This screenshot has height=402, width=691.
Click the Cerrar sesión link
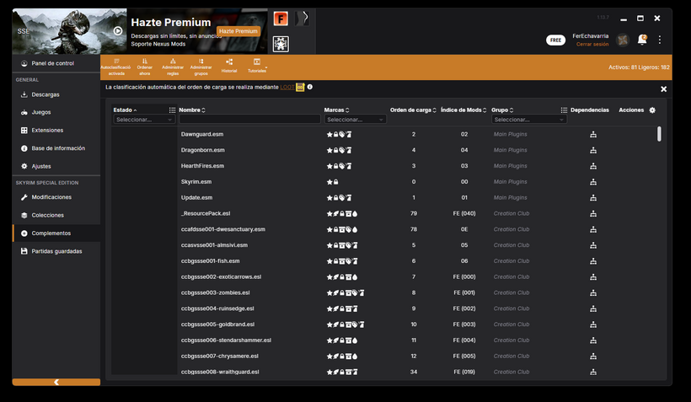coord(592,44)
